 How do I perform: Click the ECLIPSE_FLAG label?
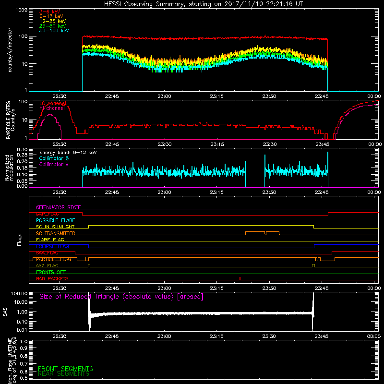pos(52,246)
